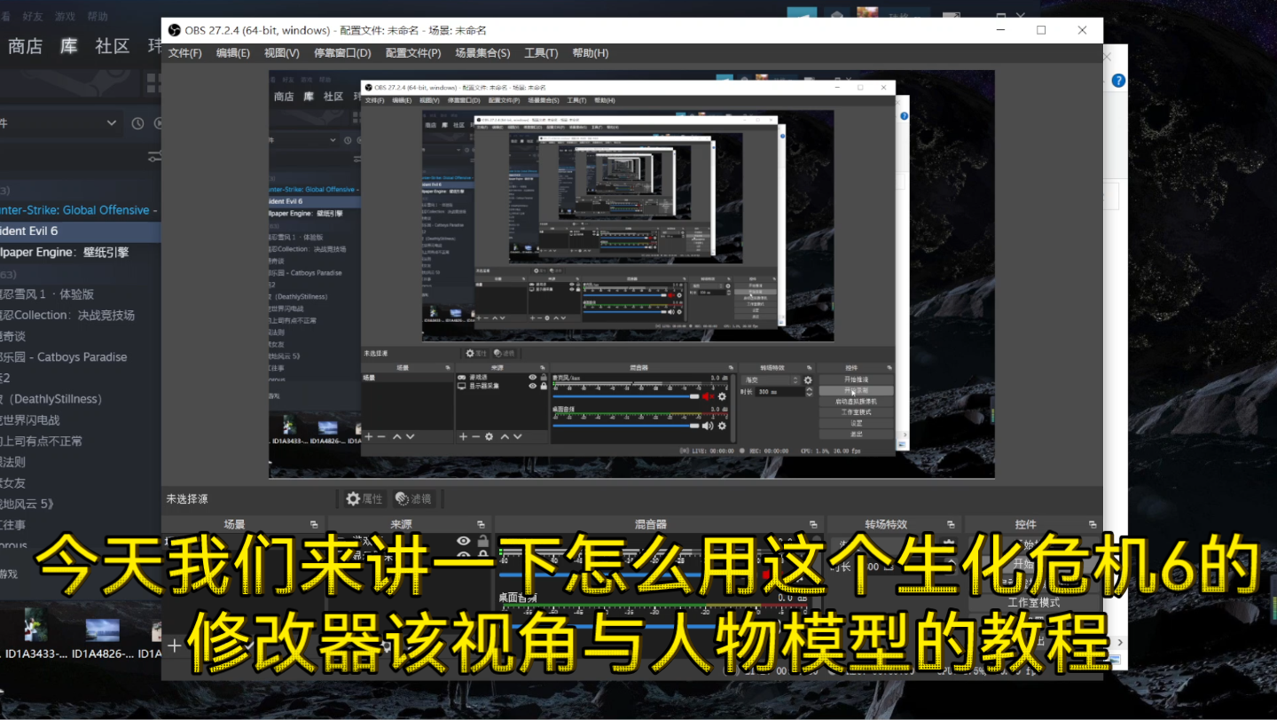Open the 帮助 menu in the Steam window behind OBS
The image size is (1277, 720).
click(x=98, y=16)
